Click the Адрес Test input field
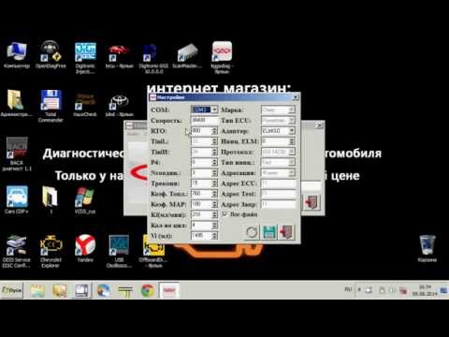Screen dimensions: 449x337 [x=278, y=194]
